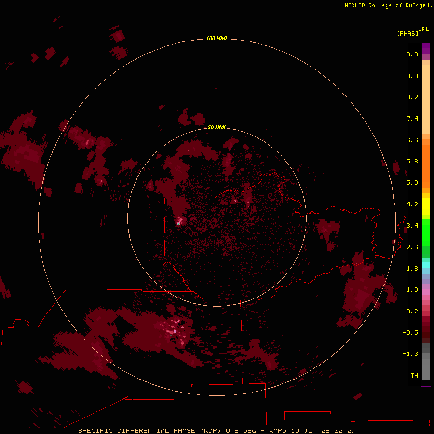Click the bright cyan KDP core near radar center
This screenshot has height=434, width=434.
[x=178, y=223]
